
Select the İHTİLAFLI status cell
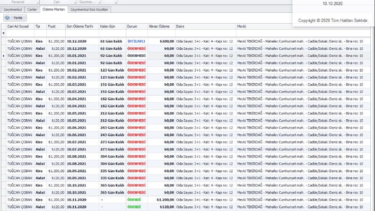click(136, 41)
